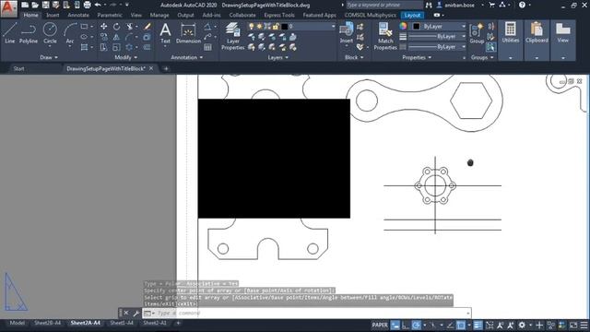Activate Match Properties tool

(x=385, y=36)
